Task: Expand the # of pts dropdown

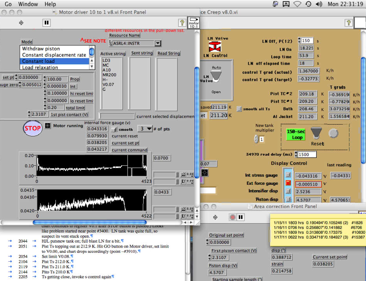Action: pyautogui.click(x=144, y=129)
